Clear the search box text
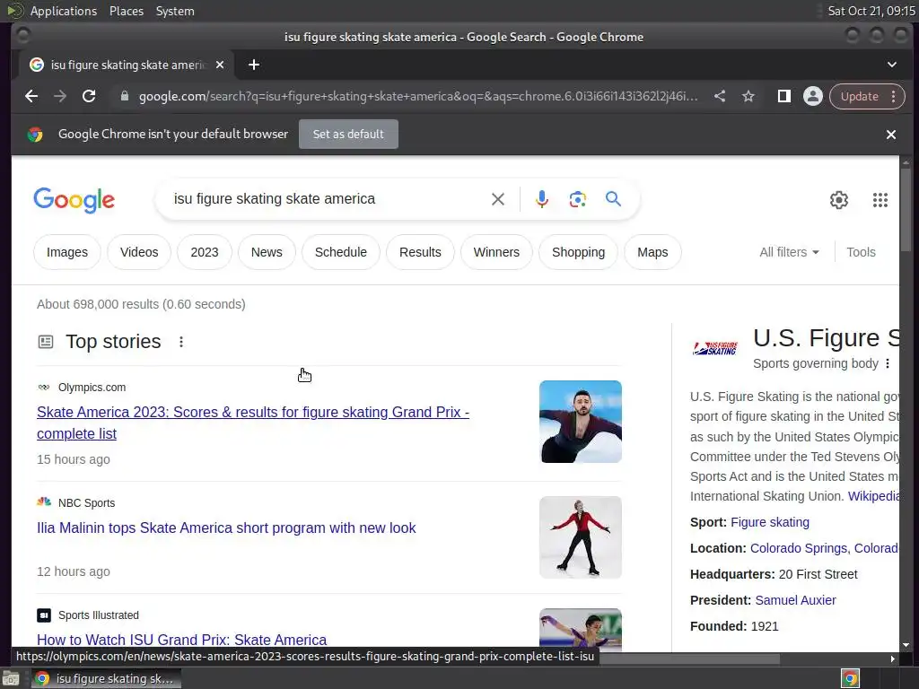Image resolution: width=919 pixels, height=689 pixels. pyautogui.click(x=497, y=199)
